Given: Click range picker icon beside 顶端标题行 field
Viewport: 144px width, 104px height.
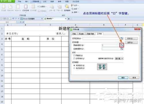Looking at the screenshot, I should pos(122,45).
